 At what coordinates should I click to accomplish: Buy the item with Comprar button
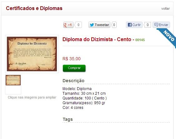(74, 68)
